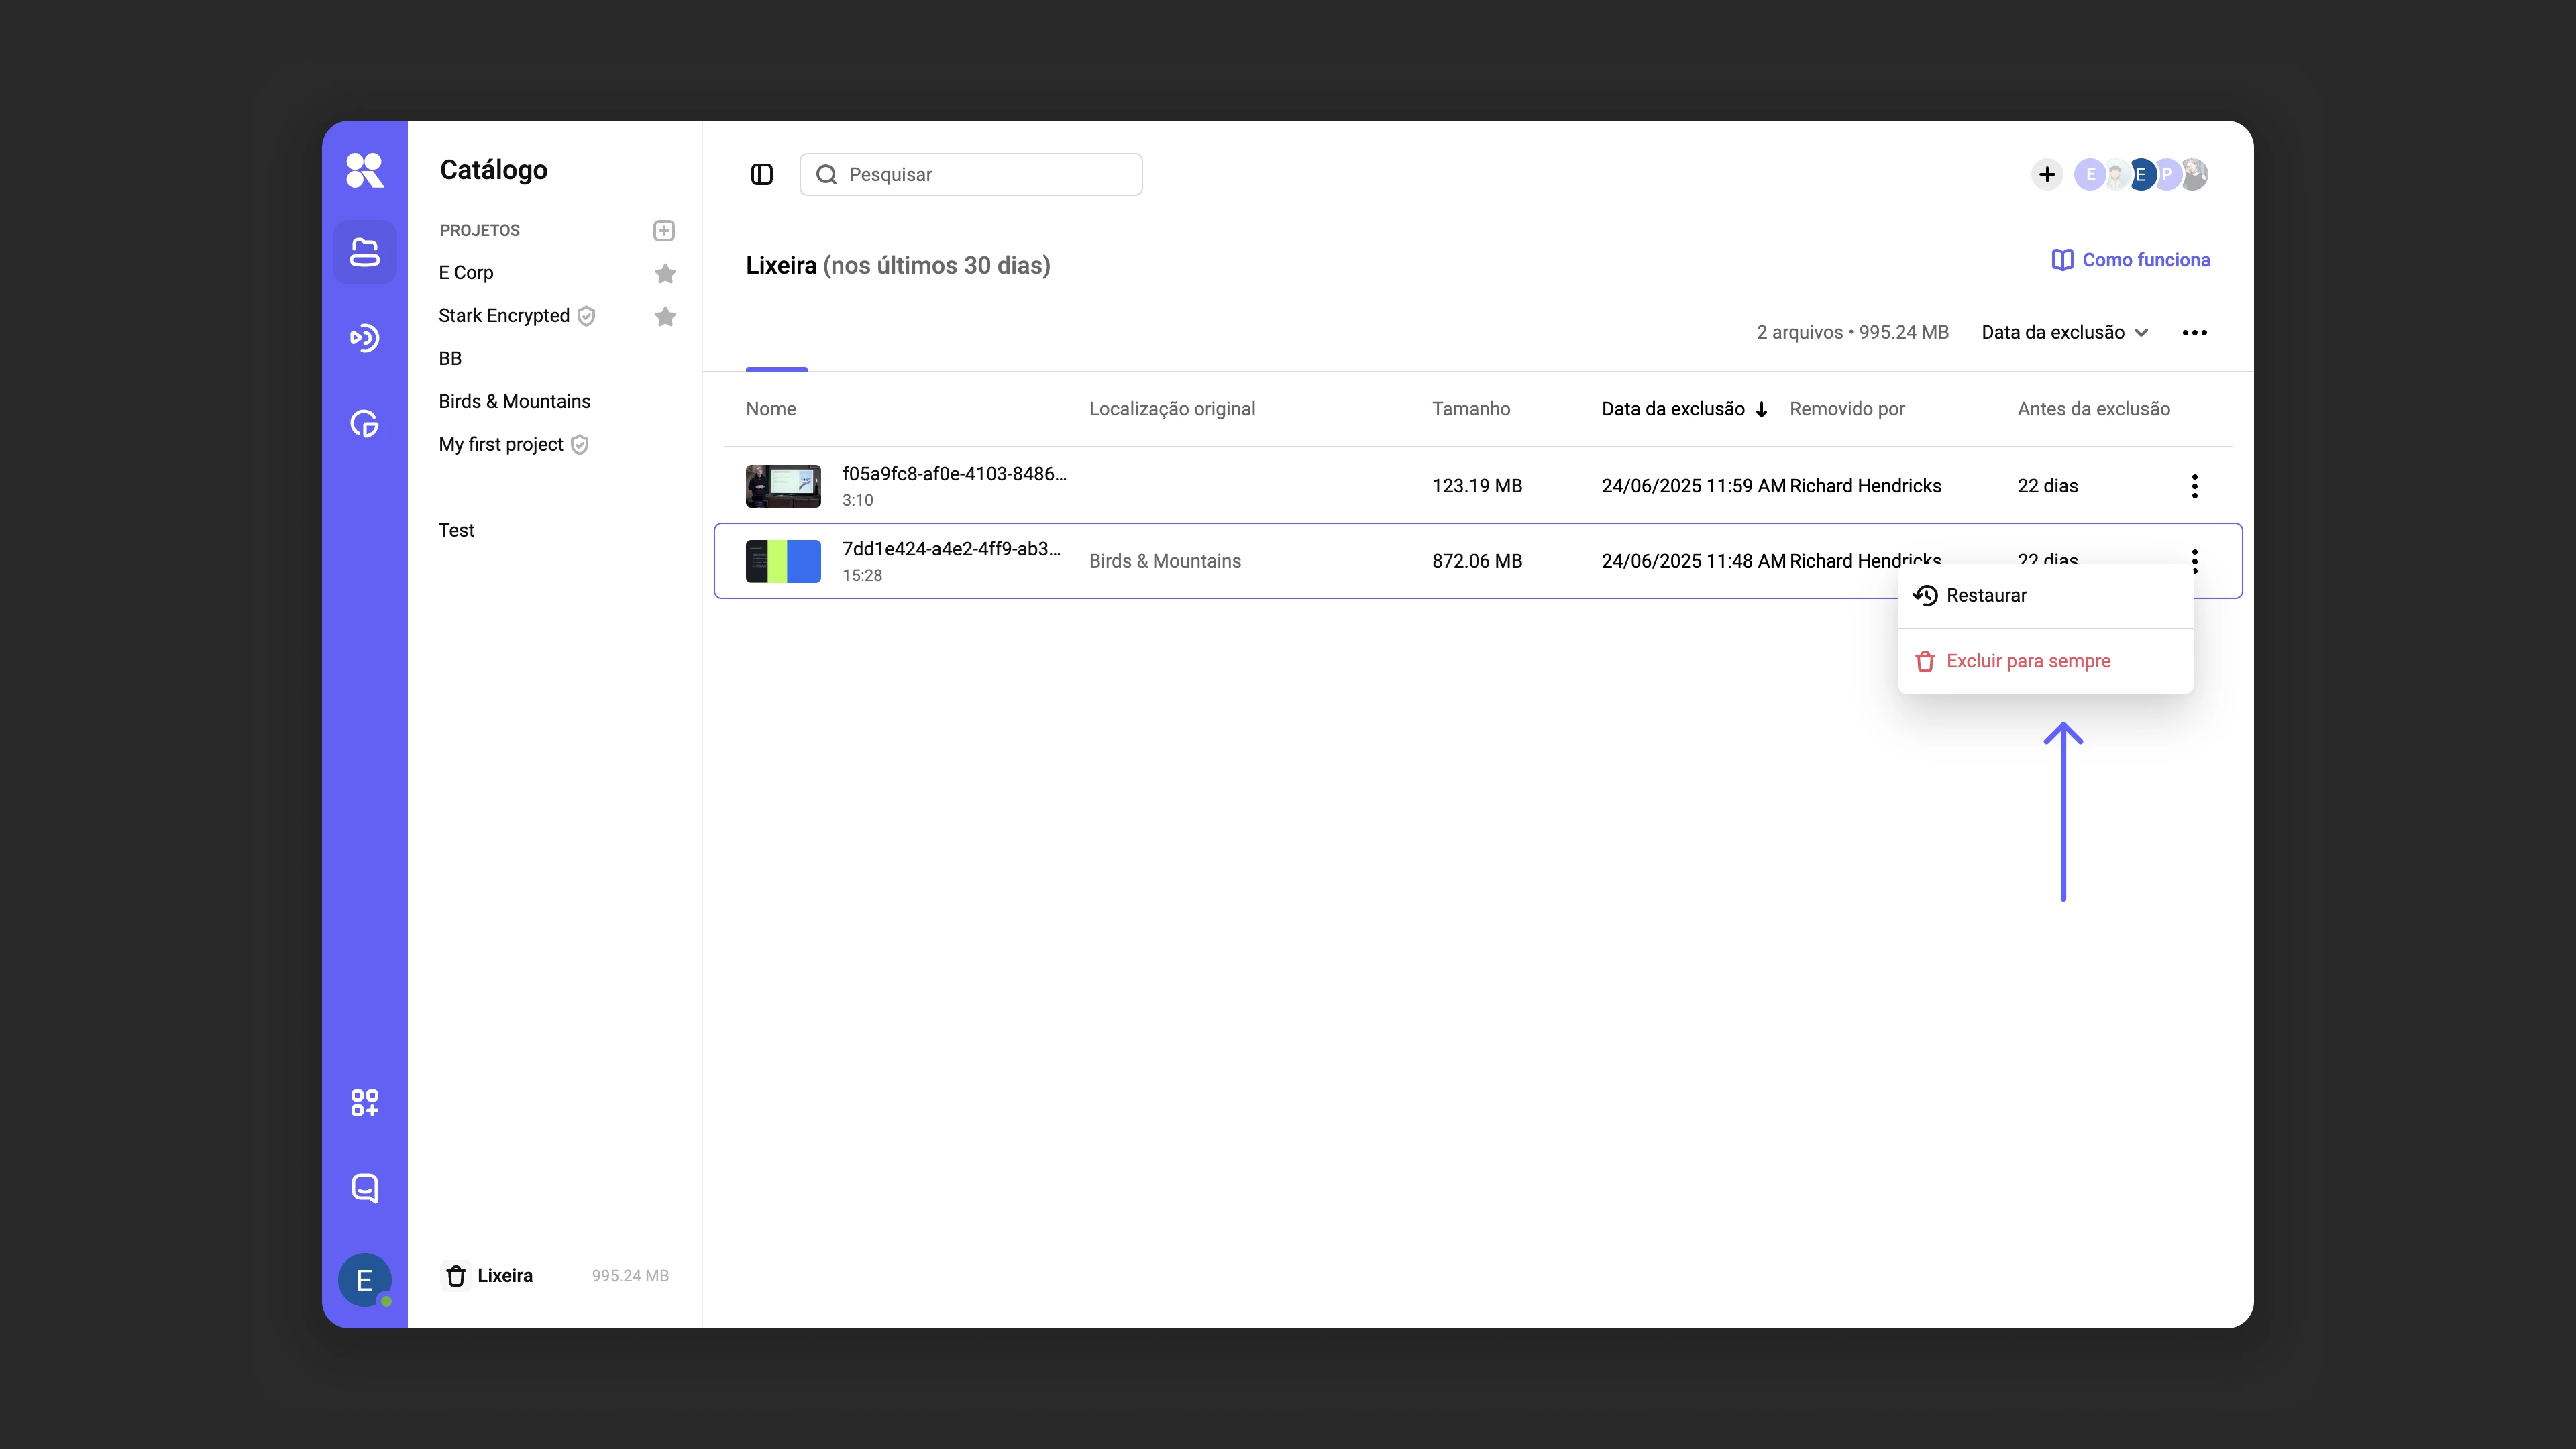Click the f05a9fc8 video thumbnail

(783, 486)
